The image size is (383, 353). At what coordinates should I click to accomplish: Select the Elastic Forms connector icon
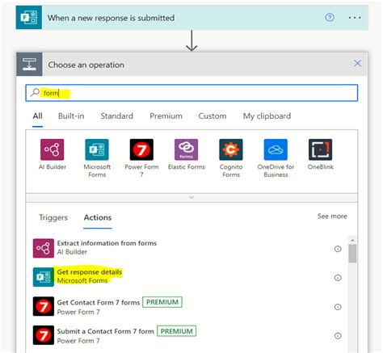tap(187, 149)
